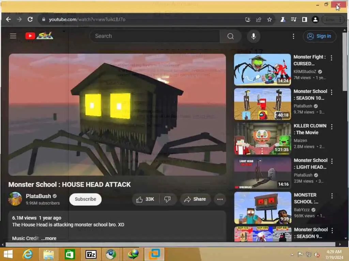Viewport: 349px width, 261px height.
Task: Open BabYzzz MONSTER SCHOOL thumbnail
Action: [x=263, y=208]
